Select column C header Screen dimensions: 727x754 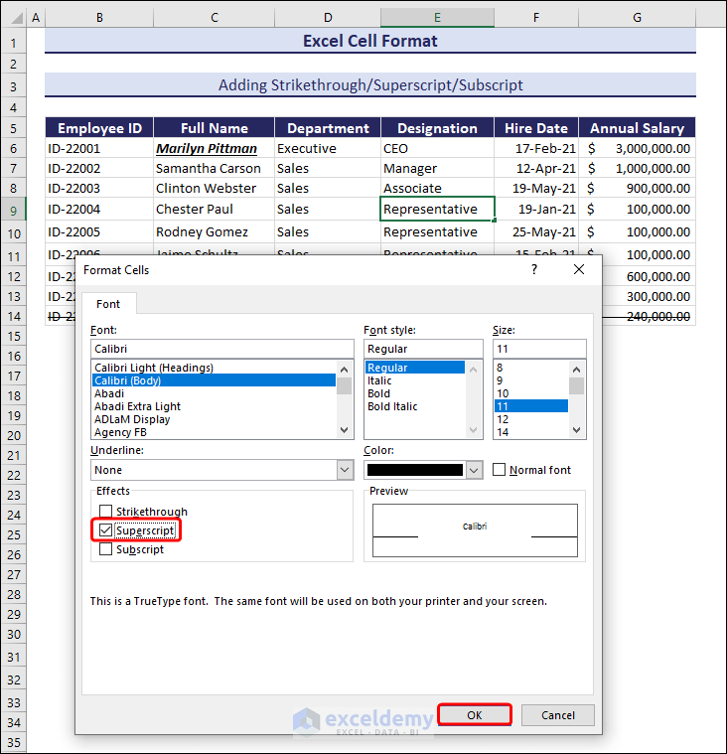[214, 18]
